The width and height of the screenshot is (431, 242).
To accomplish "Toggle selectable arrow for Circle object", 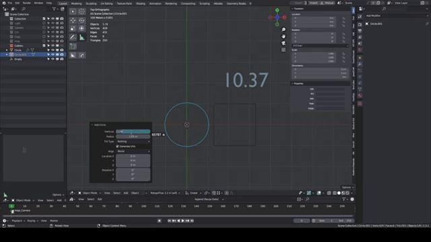I will [x=48, y=50].
